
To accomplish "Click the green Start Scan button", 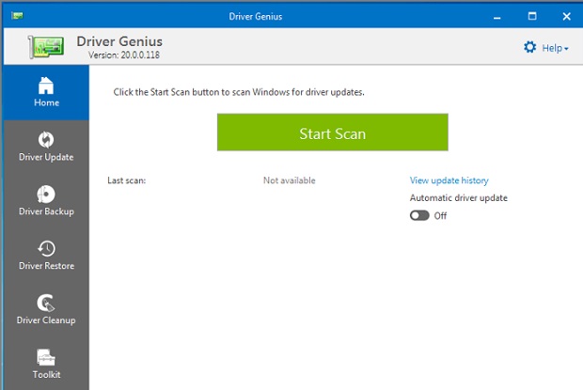I will coord(332,133).
